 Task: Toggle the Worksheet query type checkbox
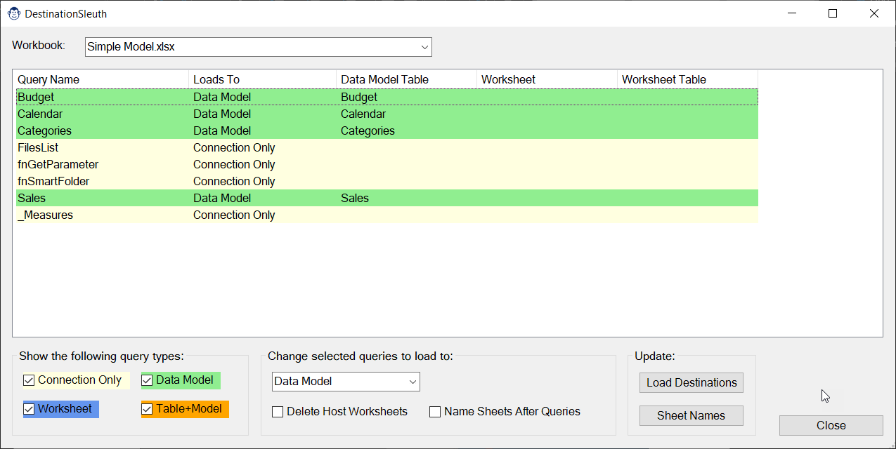point(30,409)
